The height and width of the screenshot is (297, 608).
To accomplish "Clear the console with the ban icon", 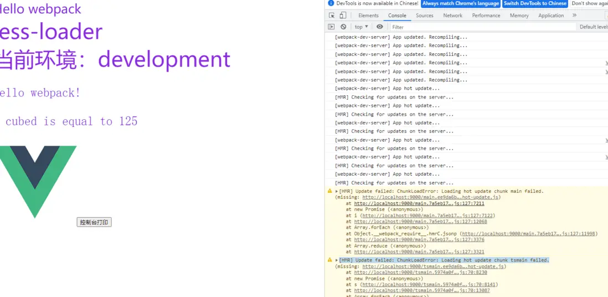I will point(343,27).
